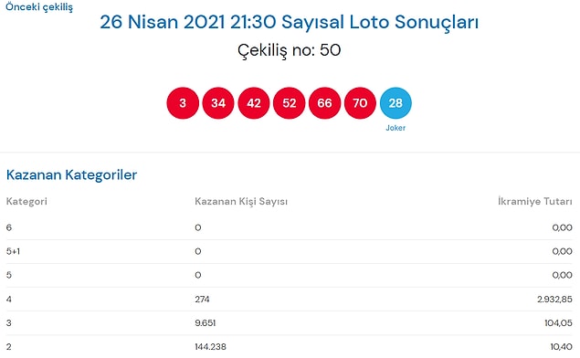This screenshot has width=580, height=358.
Task: Click the 274 winners count cell
Action: (x=203, y=300)
